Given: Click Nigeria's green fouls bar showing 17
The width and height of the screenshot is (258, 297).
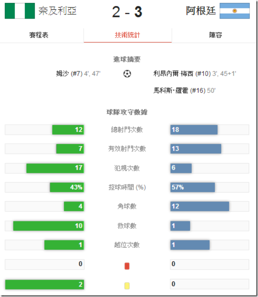Looking at the screenshot, I should click(x=55, y=168).
